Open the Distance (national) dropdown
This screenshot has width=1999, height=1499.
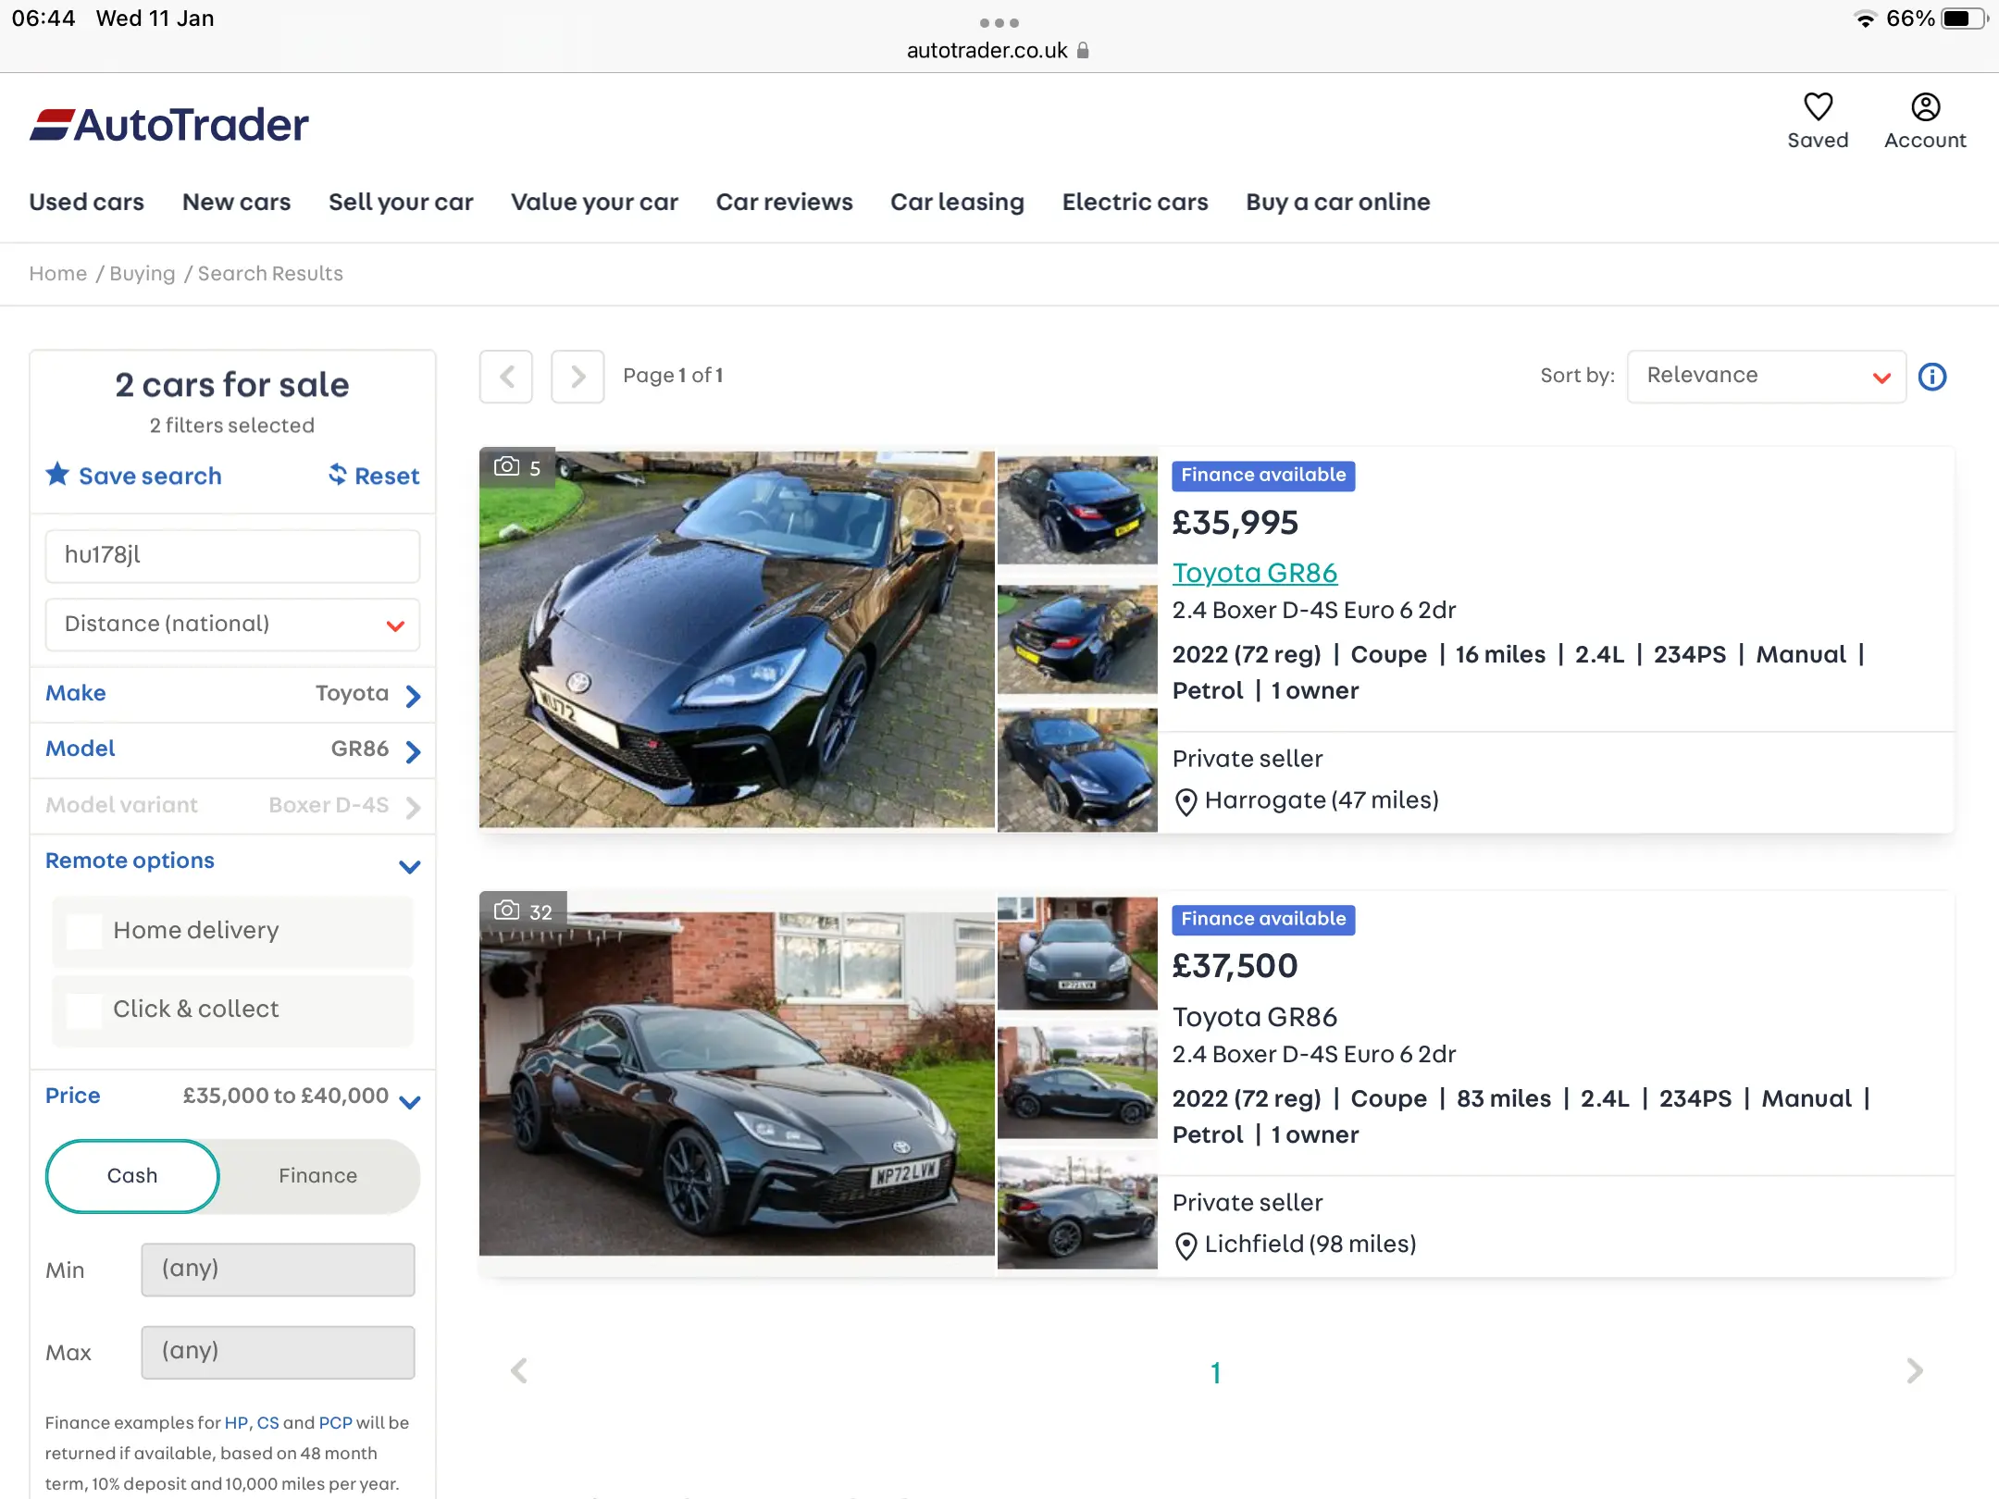[232, 625]
